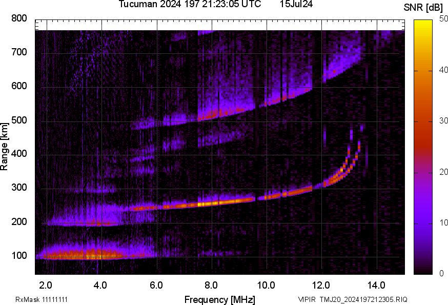Click range tick label '800'
The image size is (448, 305).
tap(19, 18)
